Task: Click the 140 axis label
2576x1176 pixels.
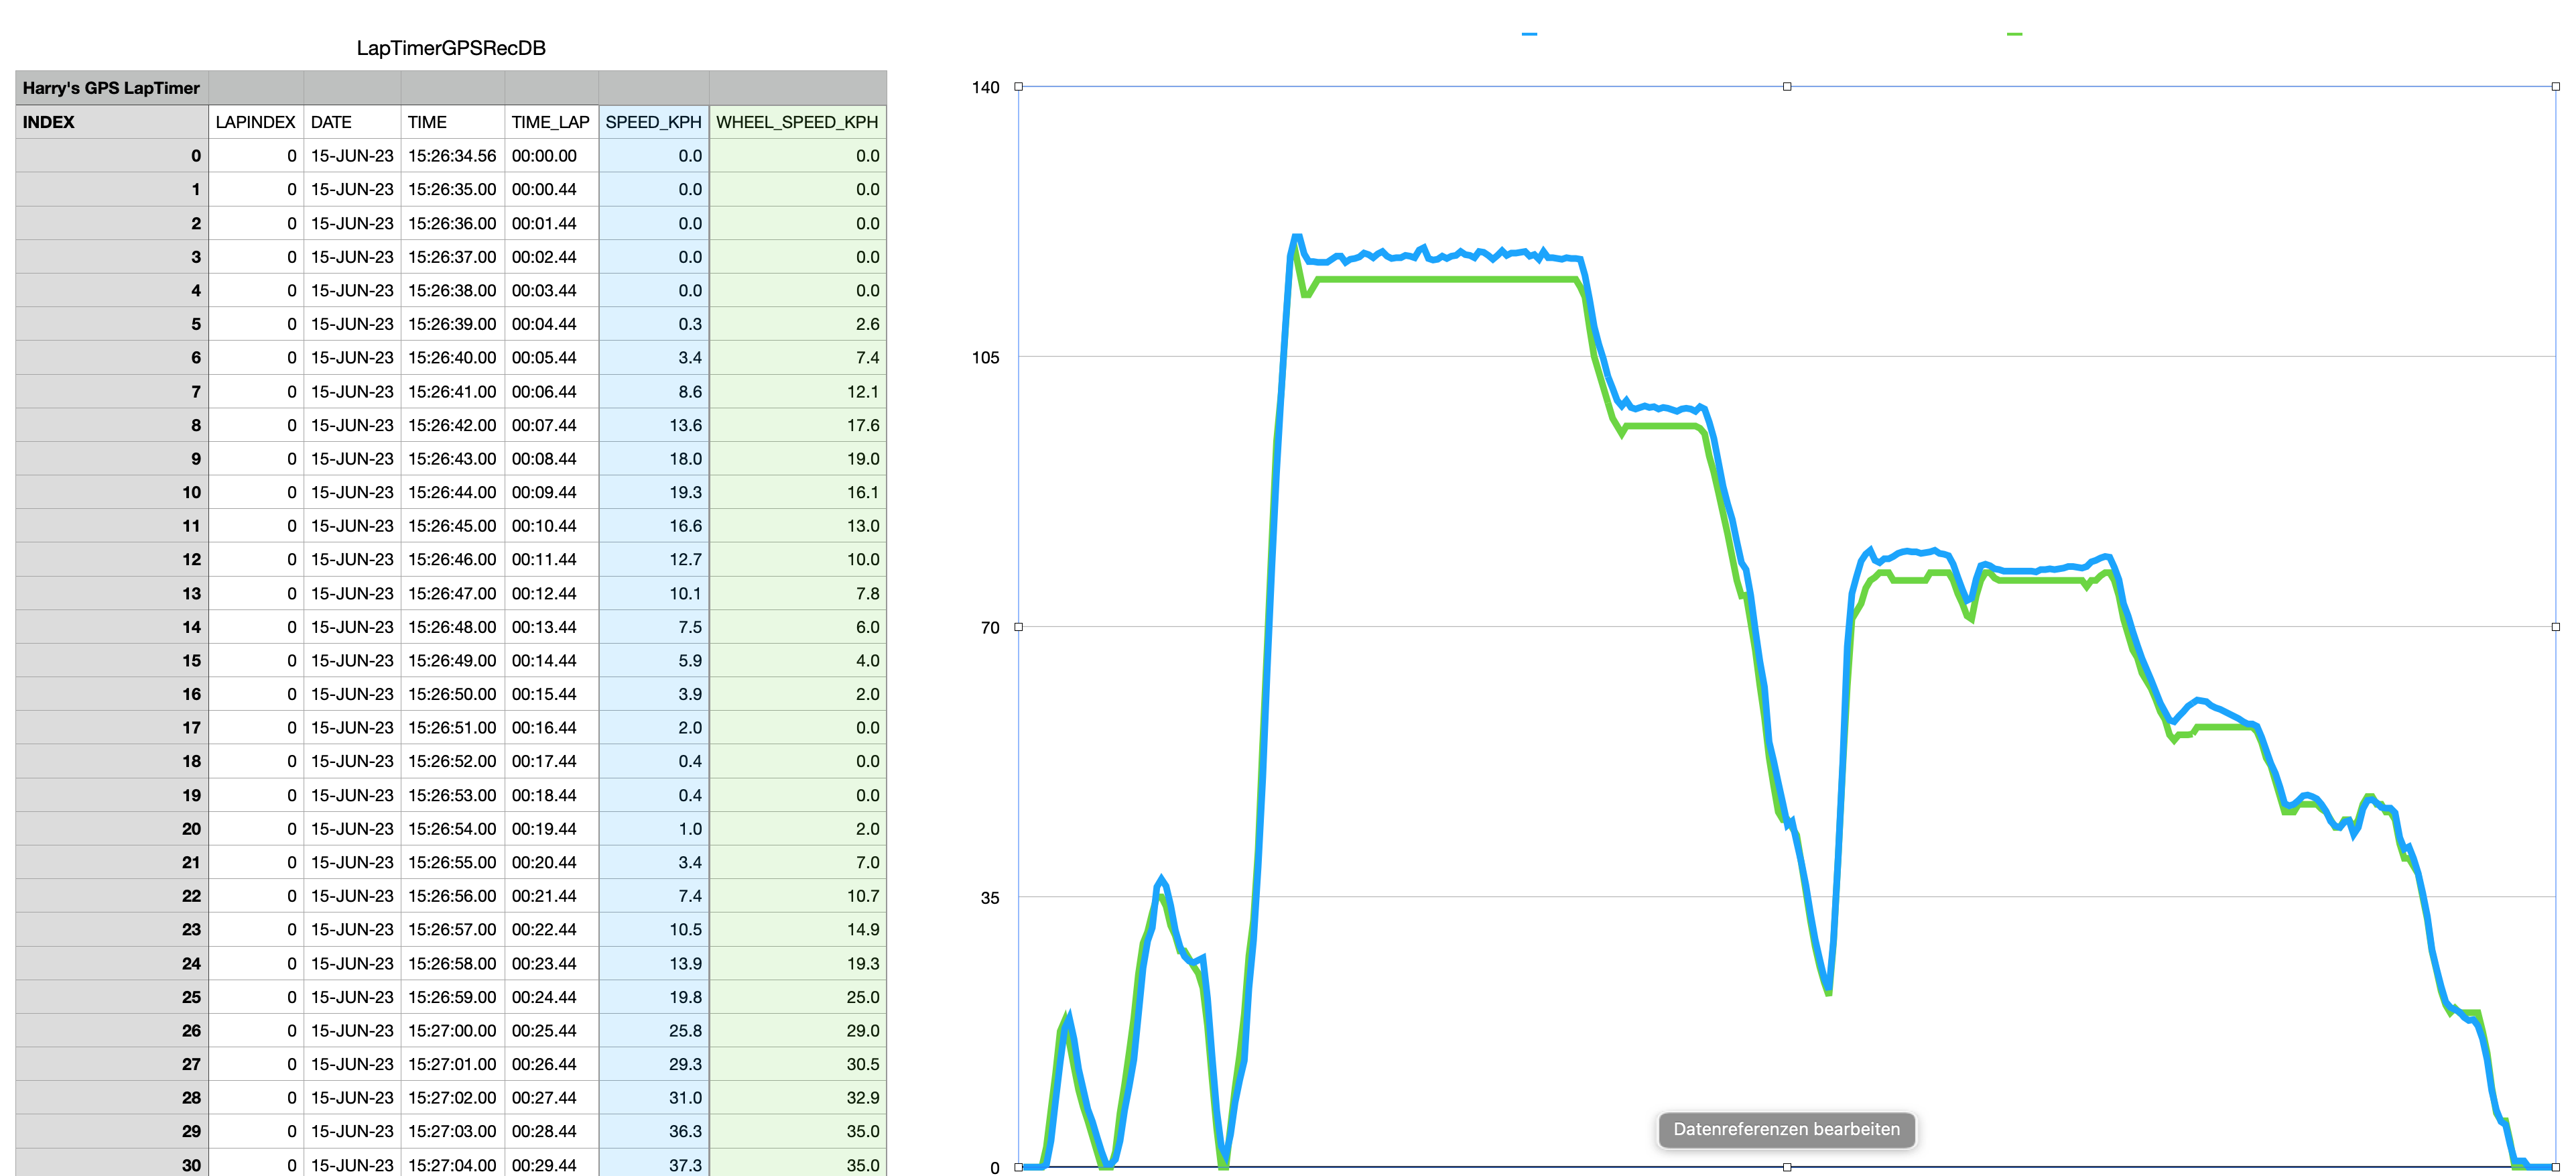Action: pos(985,87)
